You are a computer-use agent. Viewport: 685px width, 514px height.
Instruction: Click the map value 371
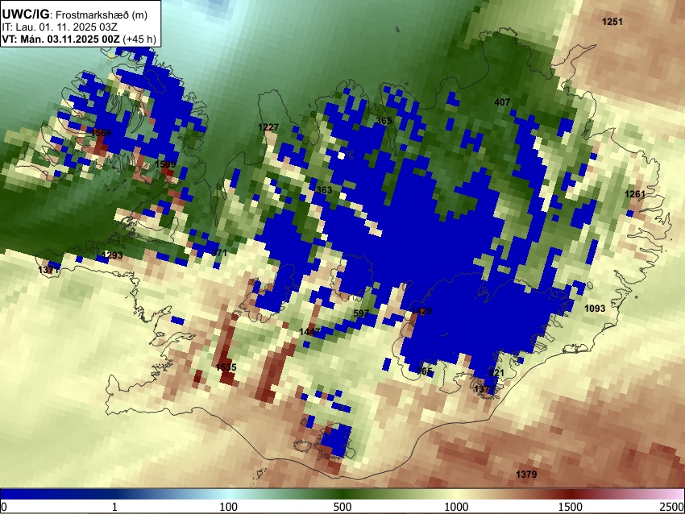tap(219, 252)
